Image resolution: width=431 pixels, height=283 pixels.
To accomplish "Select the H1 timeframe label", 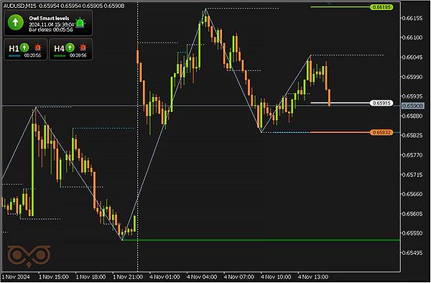I will [14, 49].
